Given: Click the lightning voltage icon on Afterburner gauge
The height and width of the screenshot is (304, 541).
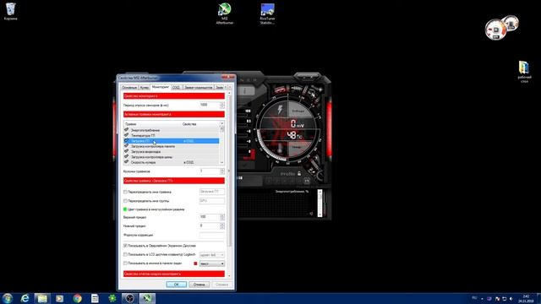Looking at the screenshot, I should pos(280,110).
